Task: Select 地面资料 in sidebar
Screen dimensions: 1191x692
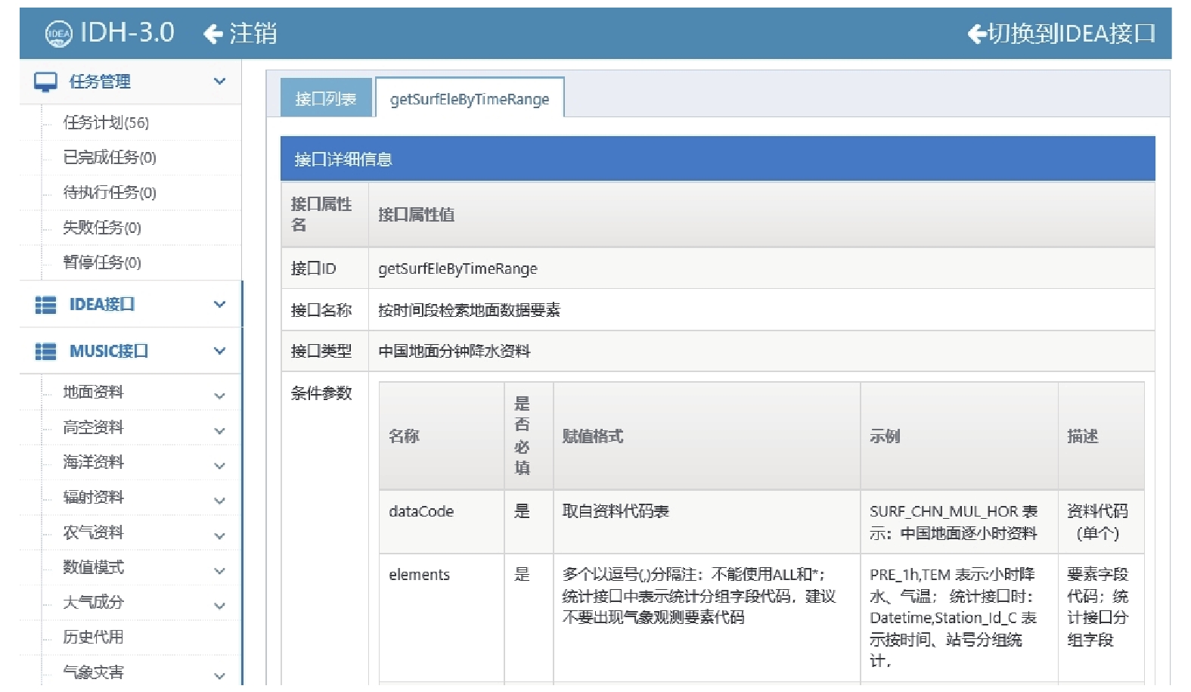Action: pos(93,392)
